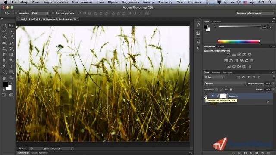Viewport: 276px width, 155px height.
Task: Toggle lock transparent pixels
Action: tap(216, 90)
